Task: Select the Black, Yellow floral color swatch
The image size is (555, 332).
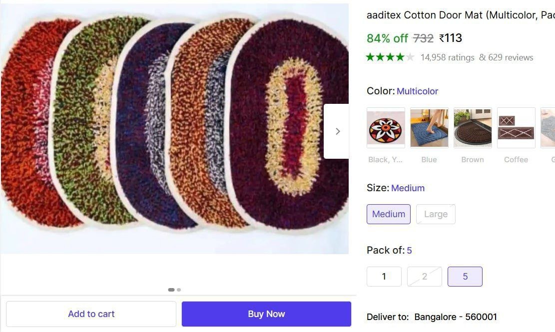Action: (x=386, y=127)
